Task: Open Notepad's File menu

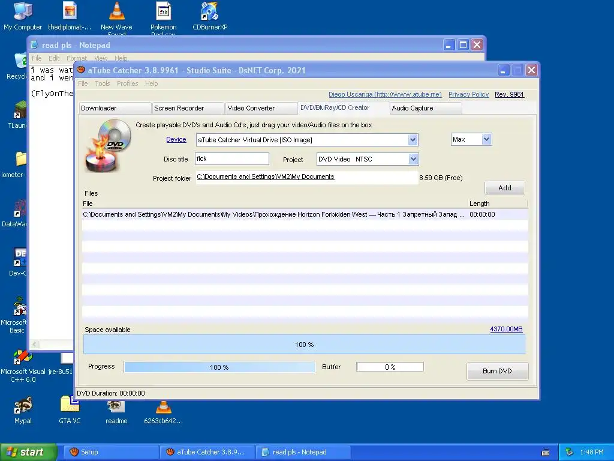Action: [37, 58]
